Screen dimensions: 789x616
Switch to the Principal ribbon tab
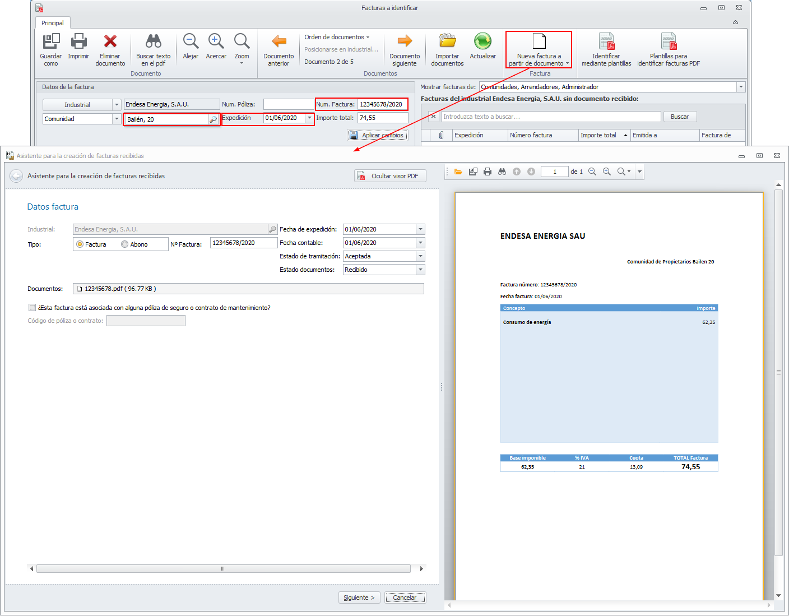53,23
